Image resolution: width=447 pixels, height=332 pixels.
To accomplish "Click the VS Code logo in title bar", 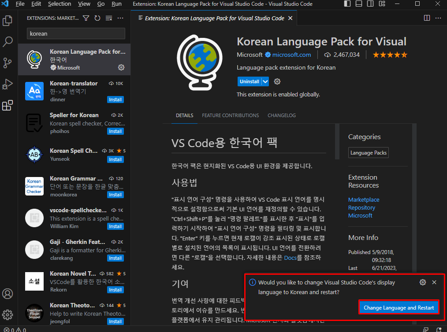I will pos(5,4).
